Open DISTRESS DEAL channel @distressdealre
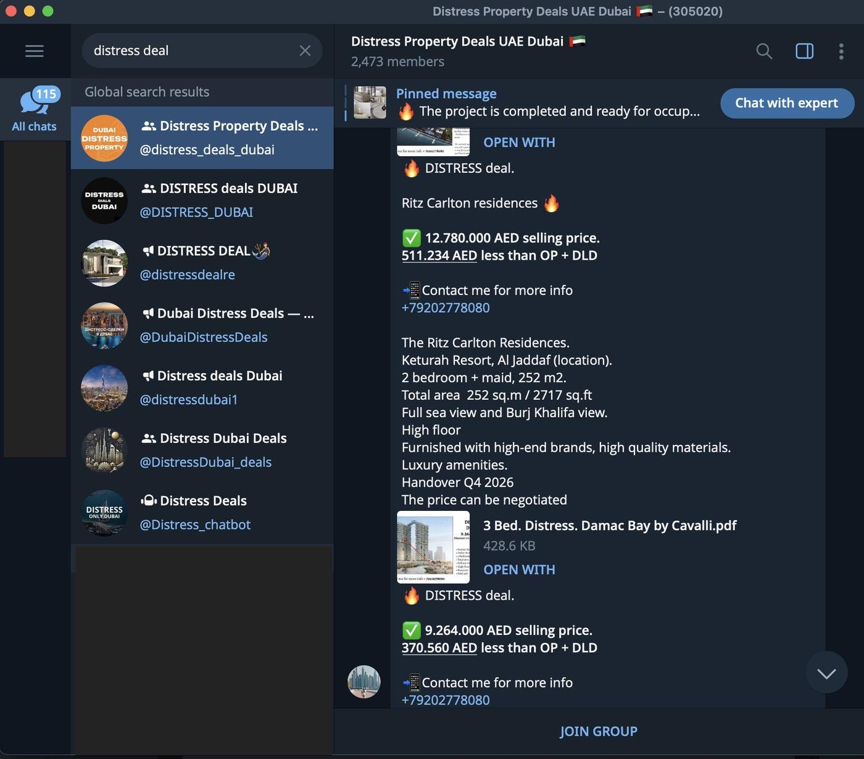This screenshot has width=864, height=759. 202,262
